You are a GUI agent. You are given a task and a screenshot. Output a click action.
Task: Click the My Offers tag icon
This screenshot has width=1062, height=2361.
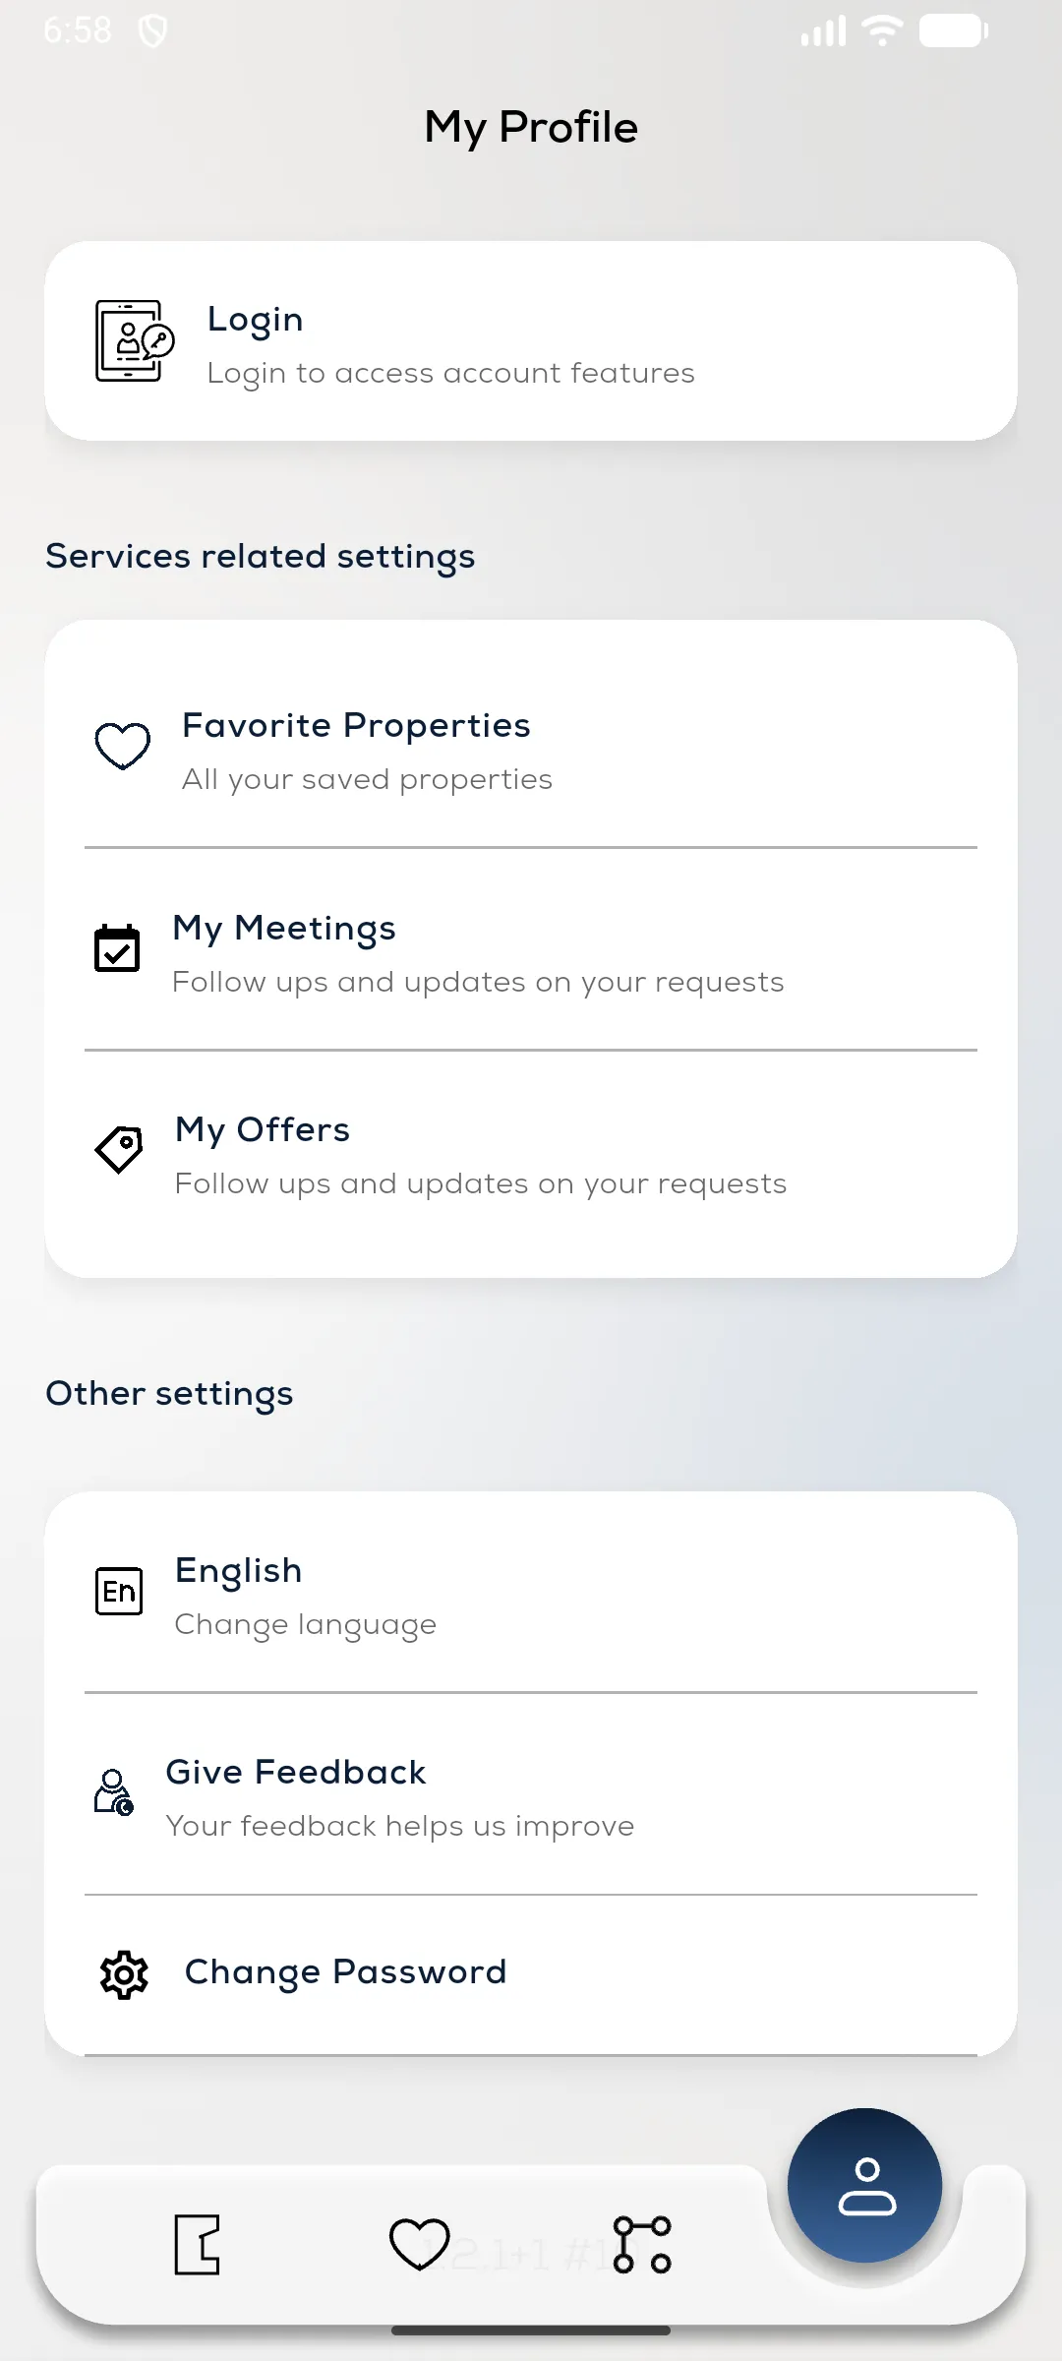pos(120,1149)
